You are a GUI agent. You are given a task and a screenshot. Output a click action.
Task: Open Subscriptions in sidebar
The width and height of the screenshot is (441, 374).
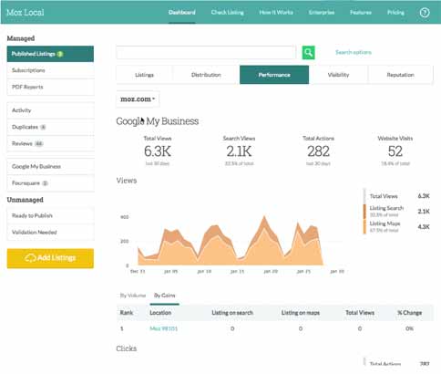pos(50,70)
